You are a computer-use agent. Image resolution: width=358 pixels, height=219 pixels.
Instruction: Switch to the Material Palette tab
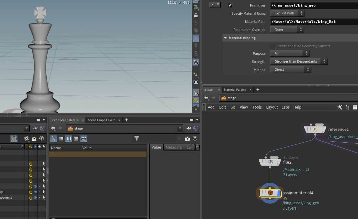[x=235, y=90]
